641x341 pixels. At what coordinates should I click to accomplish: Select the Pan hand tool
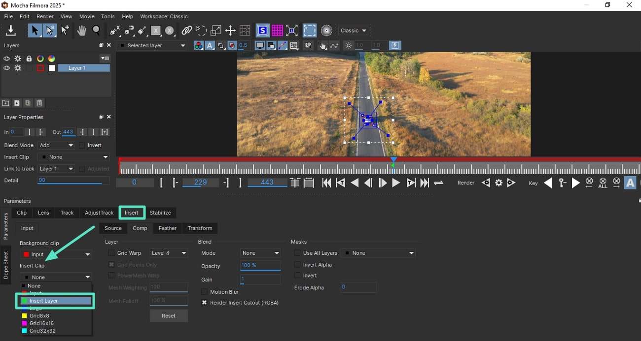81,31
